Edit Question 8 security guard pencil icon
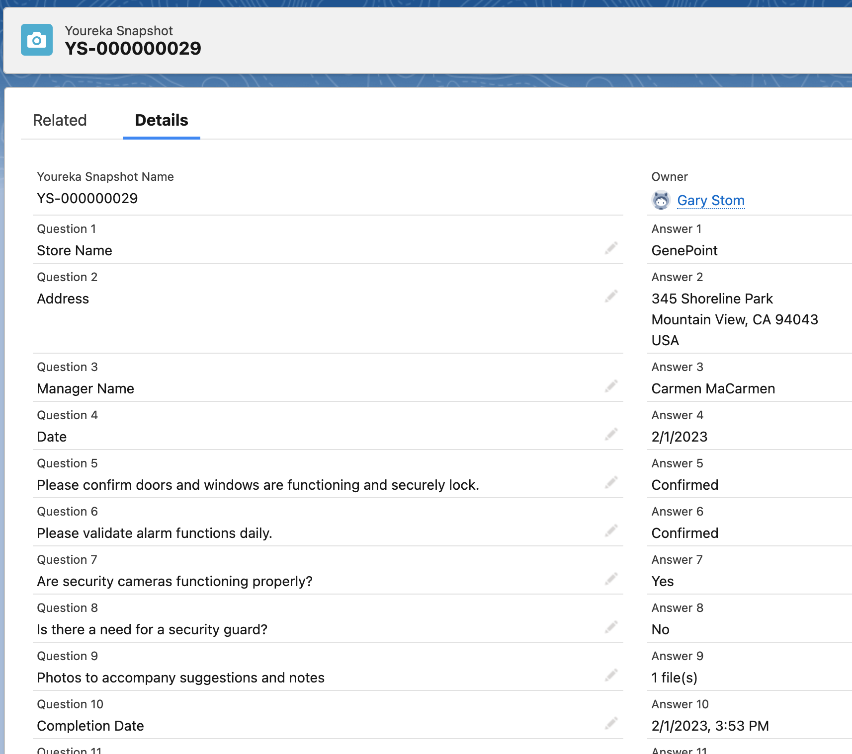The width and height of the screenshot is (852, 754). 611,627
